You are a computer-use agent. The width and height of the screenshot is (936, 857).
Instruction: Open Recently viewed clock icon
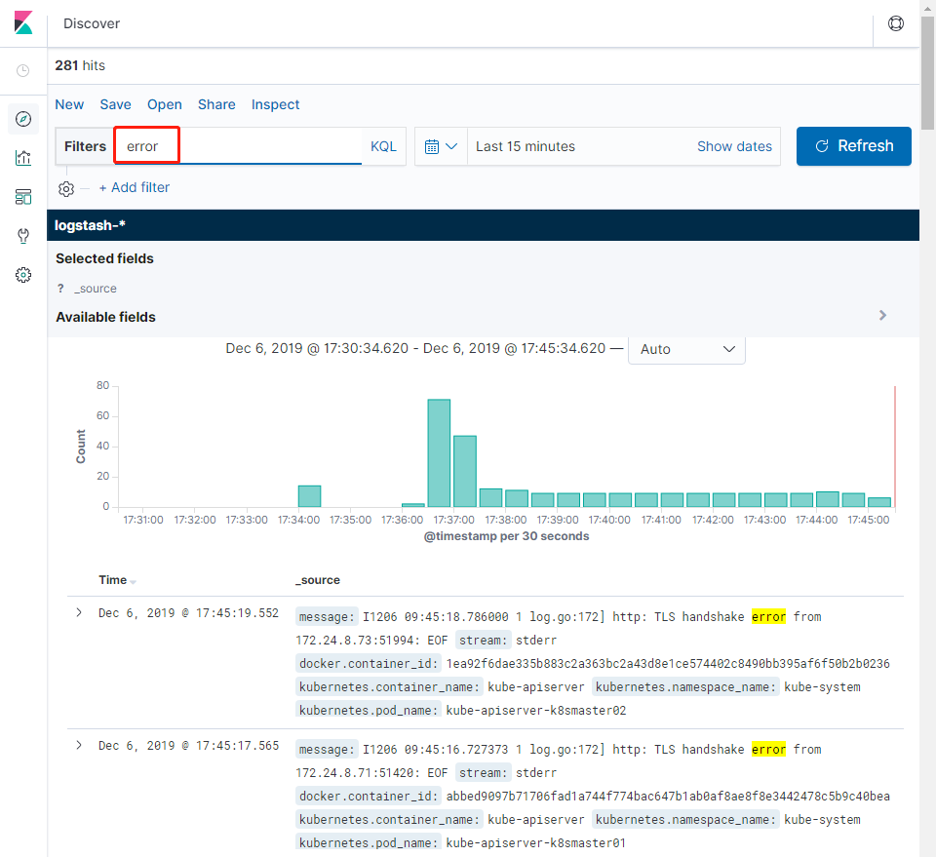click(23, 71)
